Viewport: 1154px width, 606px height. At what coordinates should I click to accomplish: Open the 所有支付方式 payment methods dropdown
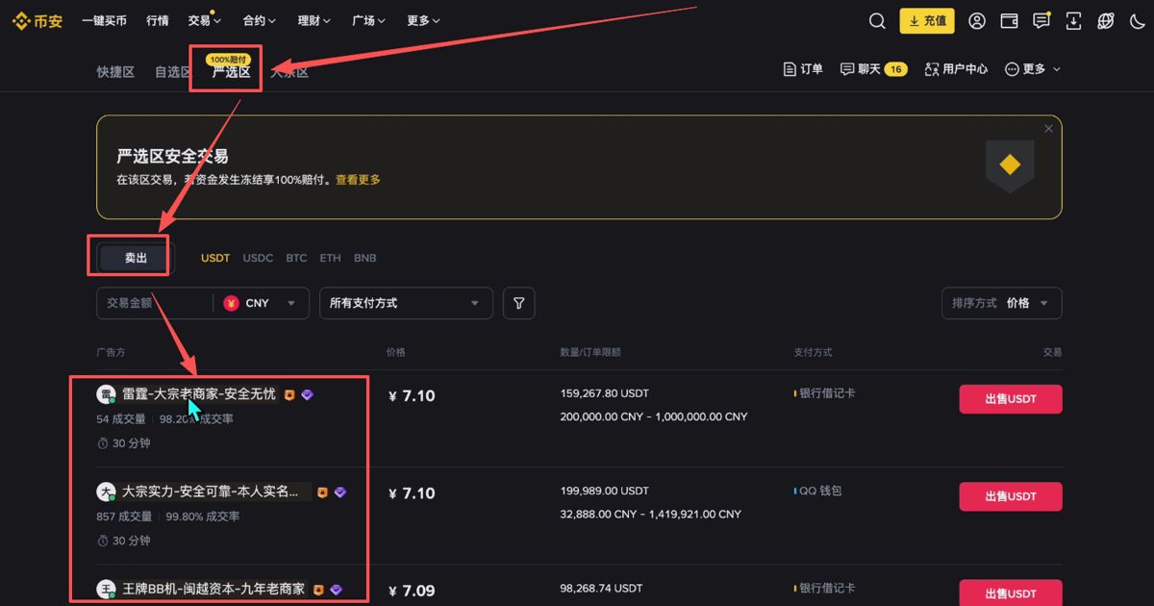tap(406, 303)
